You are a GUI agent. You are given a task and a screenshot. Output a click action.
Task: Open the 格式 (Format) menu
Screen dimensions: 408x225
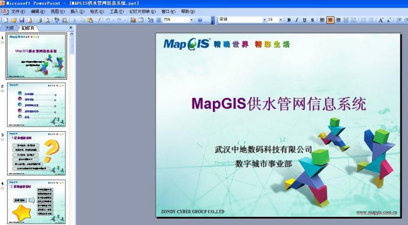pyautogui.click(x=97, y=12)
